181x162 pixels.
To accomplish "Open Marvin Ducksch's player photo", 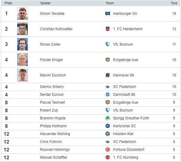I will [22, 75].
